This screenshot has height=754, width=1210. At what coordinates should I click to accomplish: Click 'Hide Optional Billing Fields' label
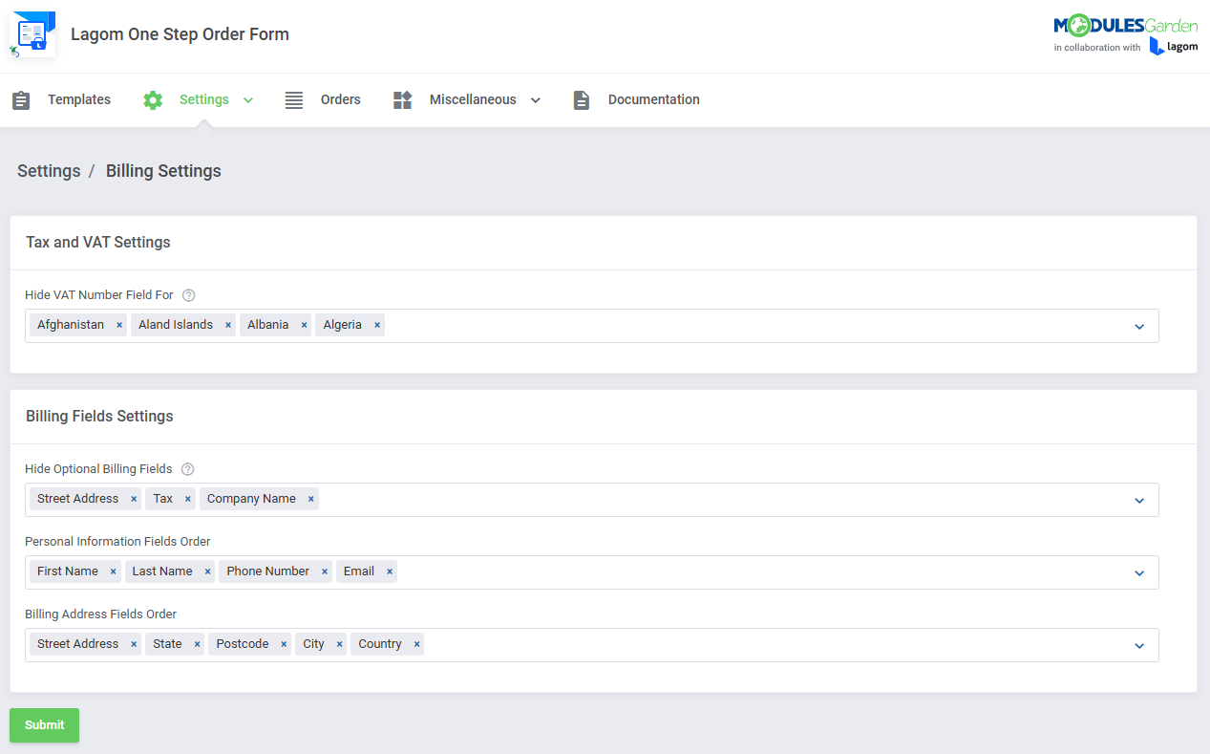pos(98,469)
